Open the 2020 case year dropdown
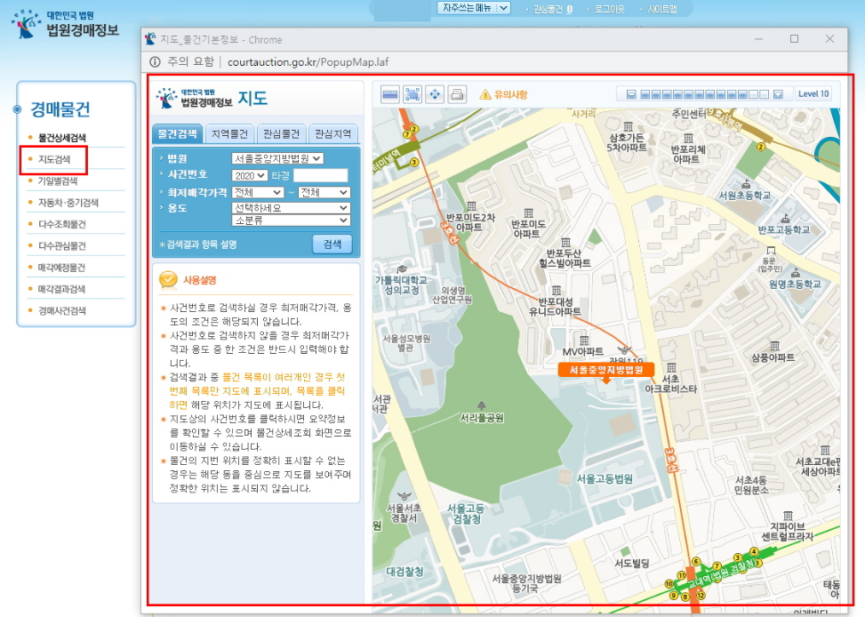865x617 pixels. click(x=249, y=175)
